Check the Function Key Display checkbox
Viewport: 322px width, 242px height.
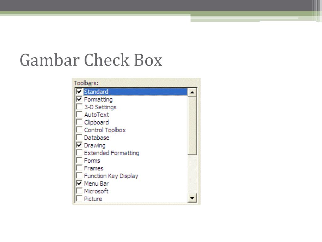pos(79,176)
